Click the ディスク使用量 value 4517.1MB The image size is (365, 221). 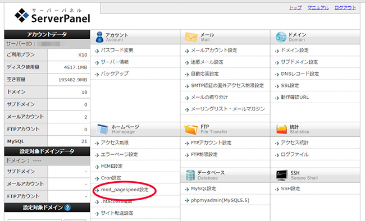pyautogui.click(x=75, y=67)
